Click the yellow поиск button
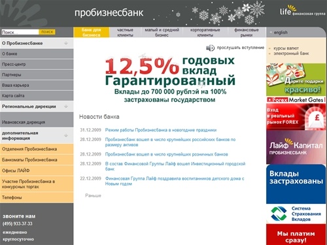The width and height of the screenshot is (327, 245). tap(47, 32)
